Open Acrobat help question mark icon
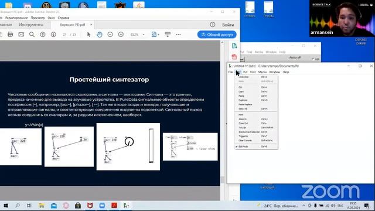This screenshot has height=211, width=375. pyautogui.click(x=212, y=25)
